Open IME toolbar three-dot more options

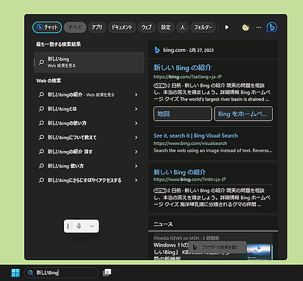pyautogui.click(x=92, y=226)
